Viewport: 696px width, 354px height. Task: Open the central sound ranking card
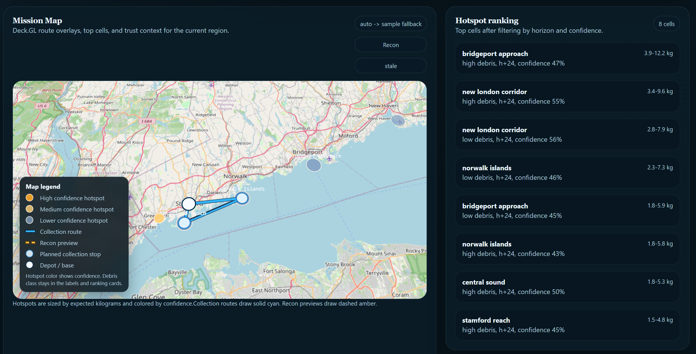point(567,287)
